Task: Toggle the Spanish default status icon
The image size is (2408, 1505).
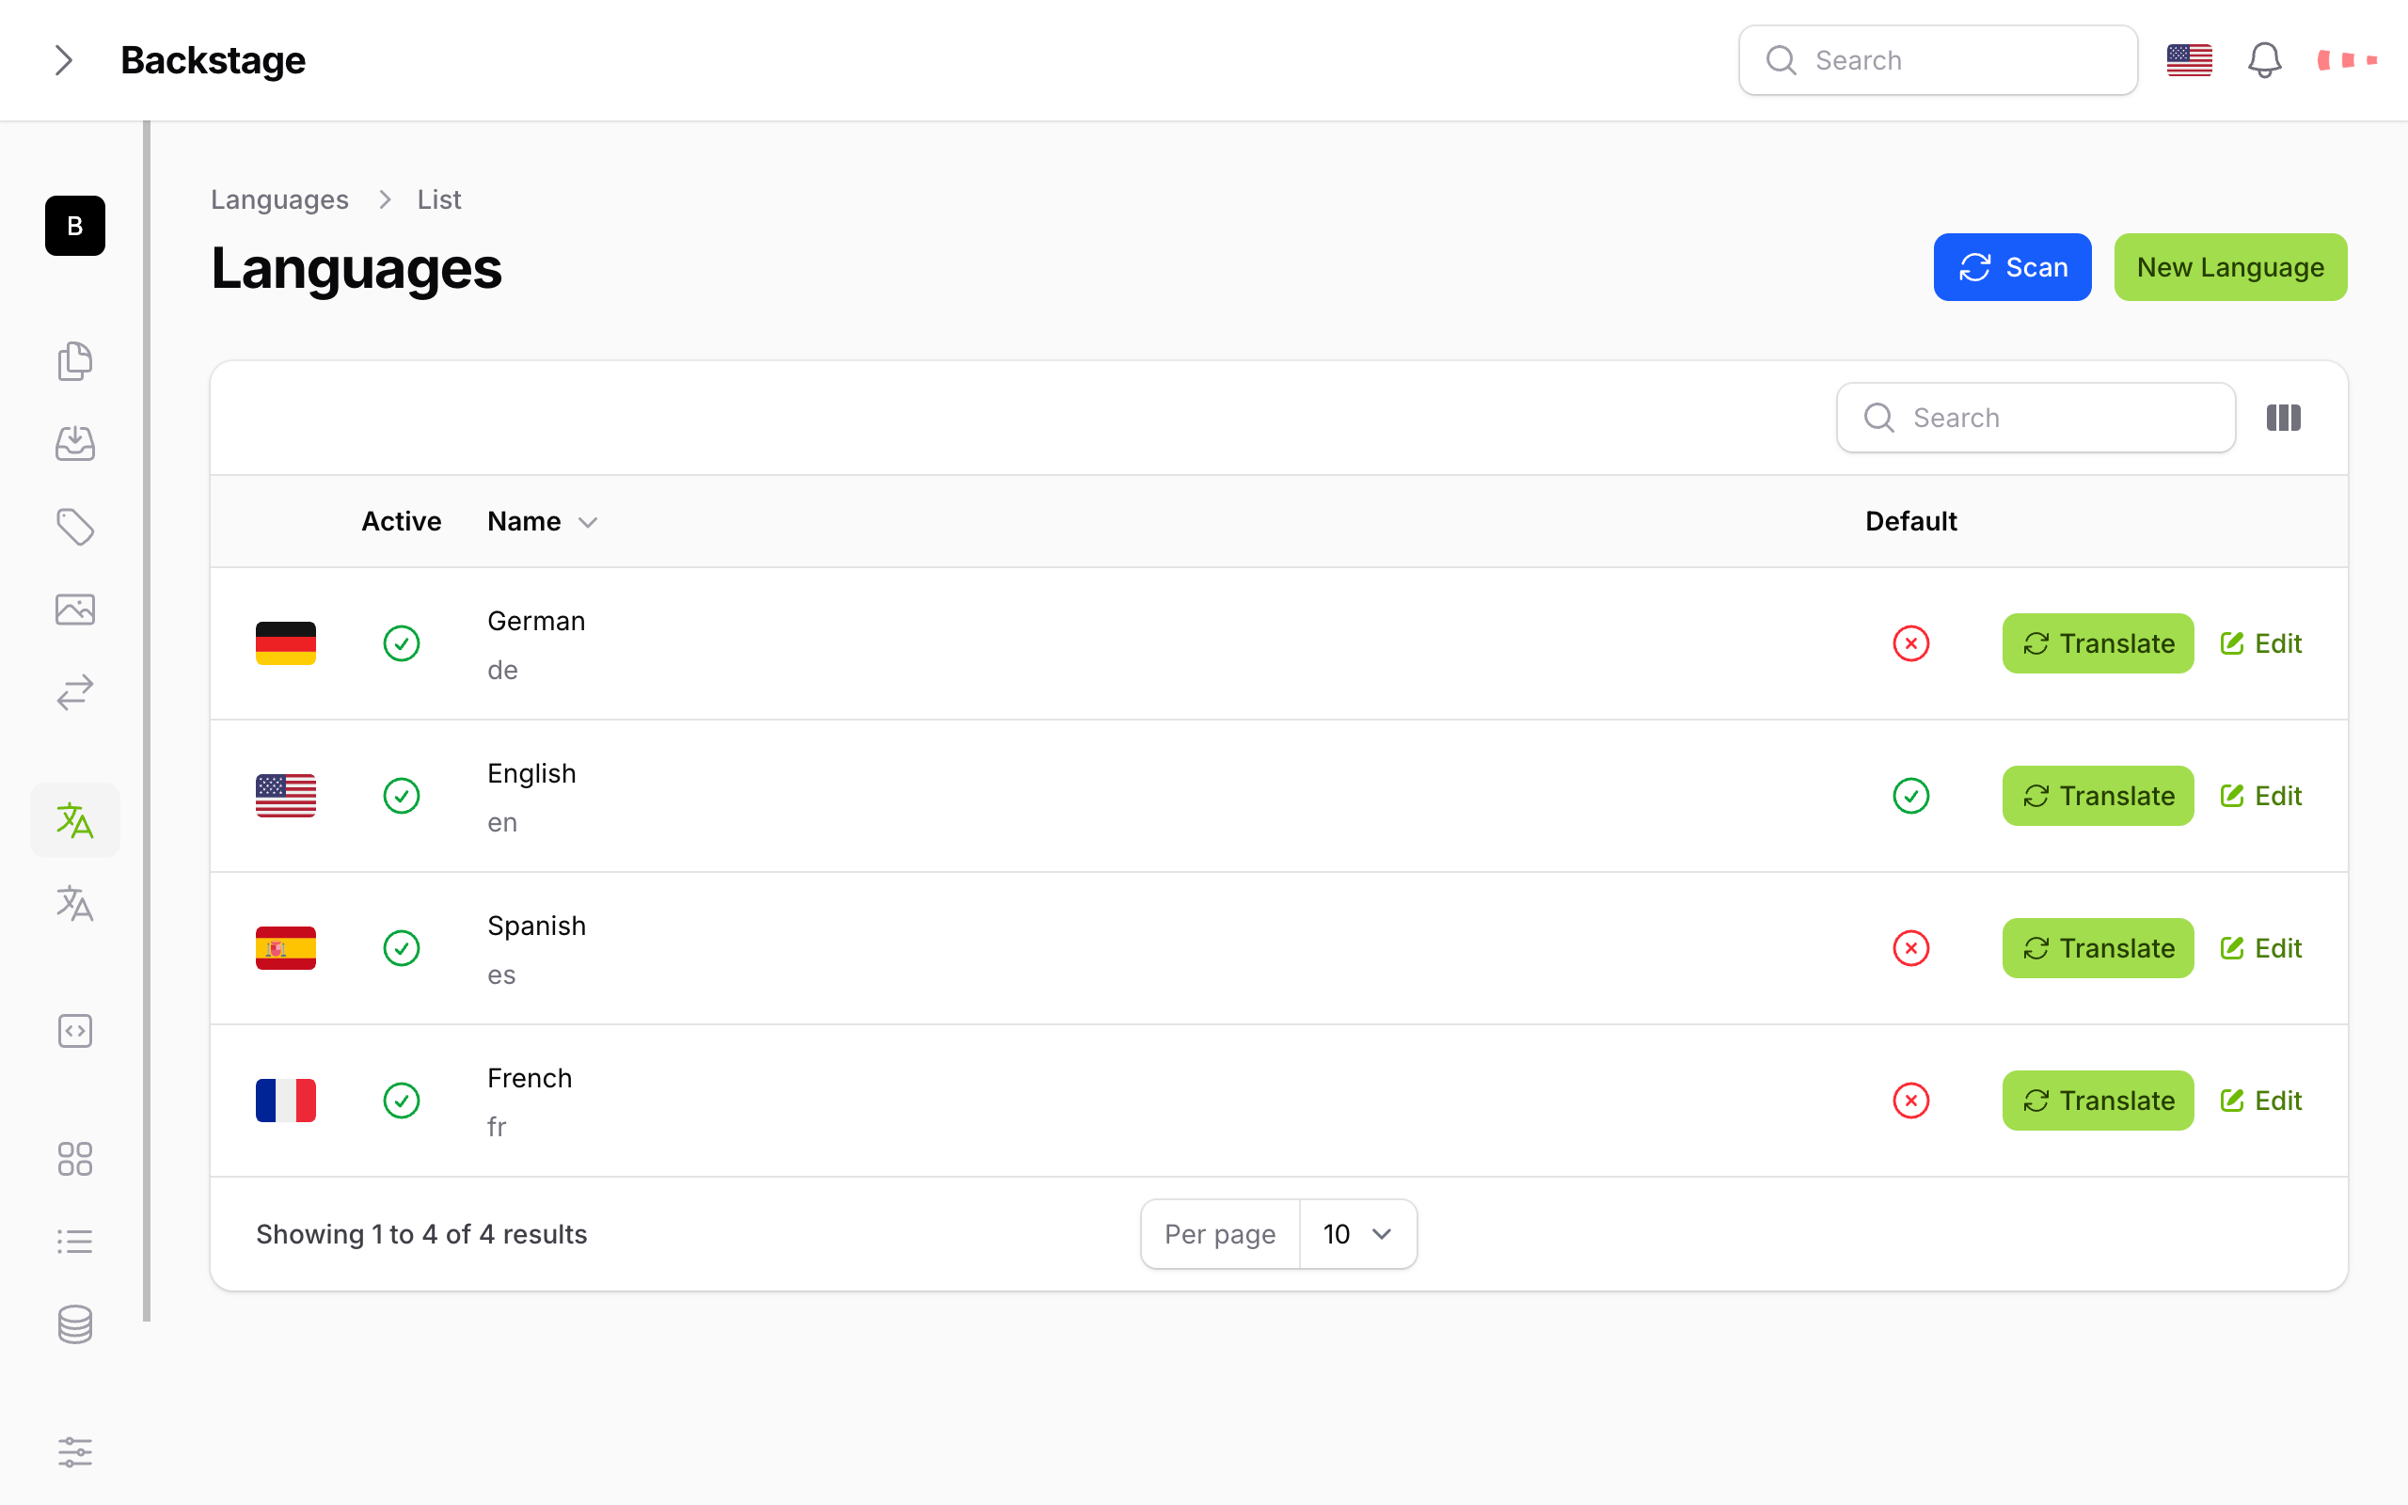Action: tap(1910, 947)
